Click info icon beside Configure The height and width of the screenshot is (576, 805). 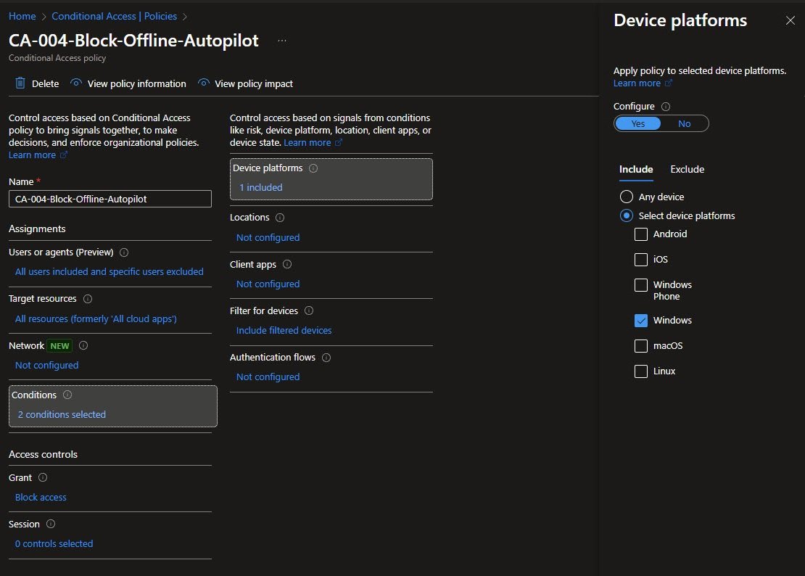(x=666, y=107)
